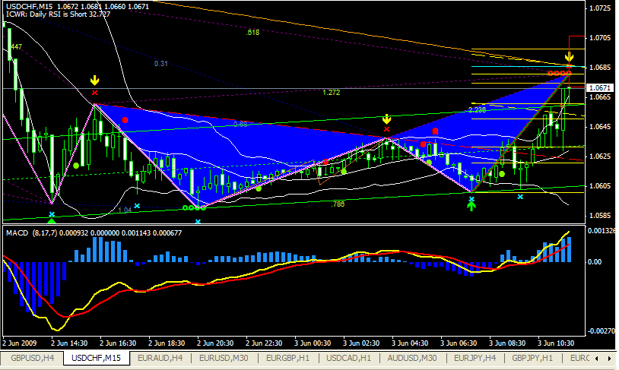
Task: Click the yellow down arrow at the far-right price peak
Action: pos(569,56)
